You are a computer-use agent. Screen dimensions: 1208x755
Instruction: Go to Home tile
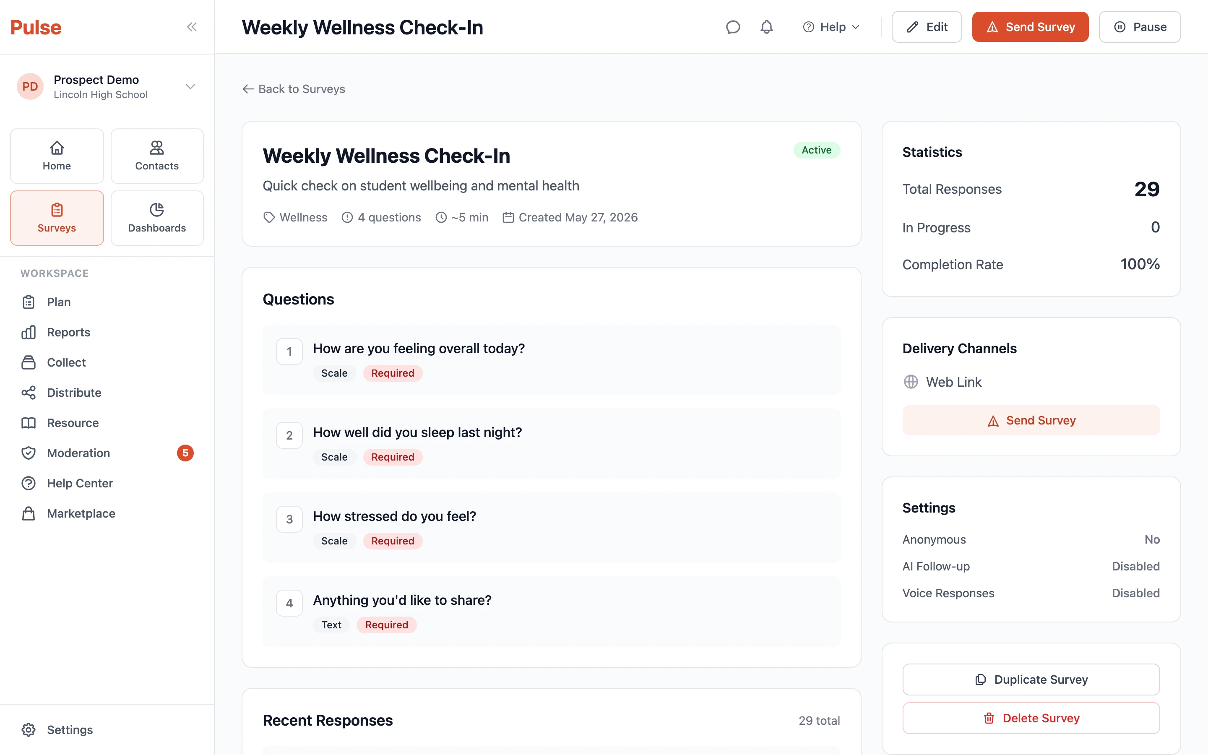pos(57,156)
